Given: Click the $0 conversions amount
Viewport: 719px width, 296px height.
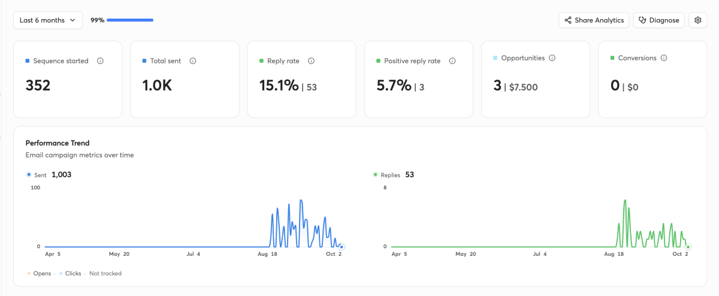Looking at the screenshot, I should (632, 87).
